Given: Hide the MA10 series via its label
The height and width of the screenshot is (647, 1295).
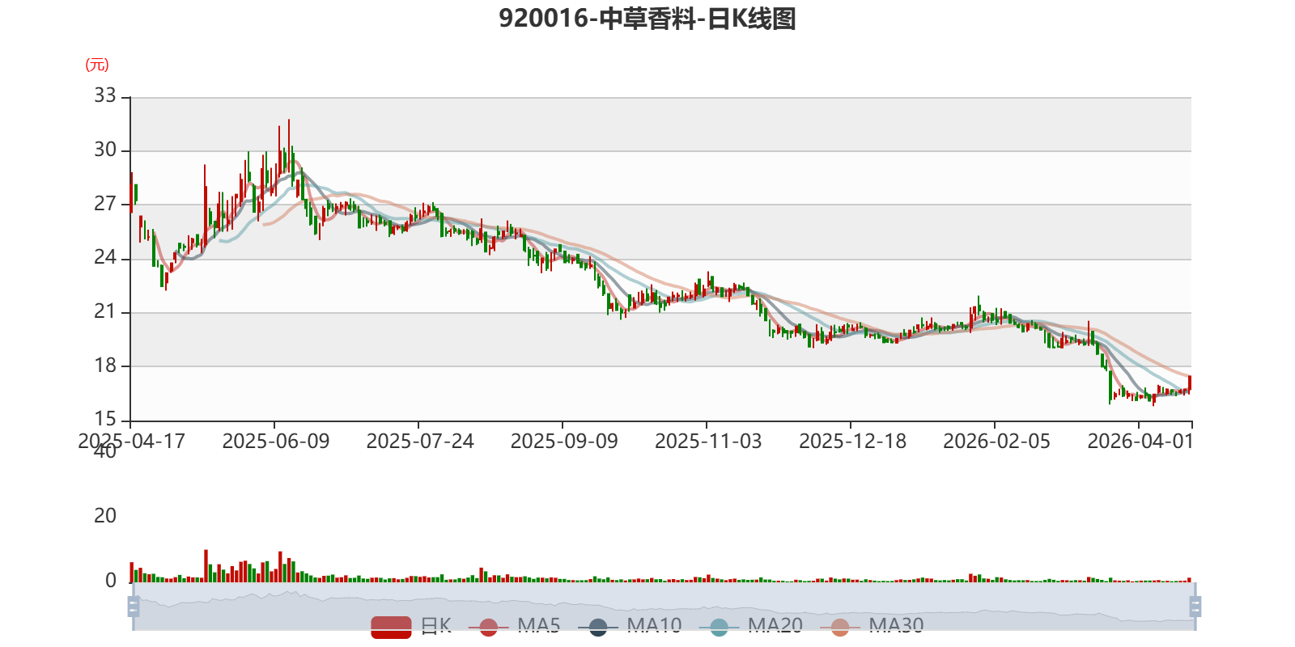Looking at the screenshot, I should 654,626.
